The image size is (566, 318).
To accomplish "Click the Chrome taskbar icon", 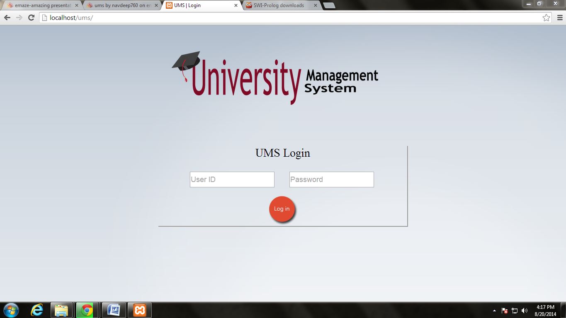I will coord(87,310).
